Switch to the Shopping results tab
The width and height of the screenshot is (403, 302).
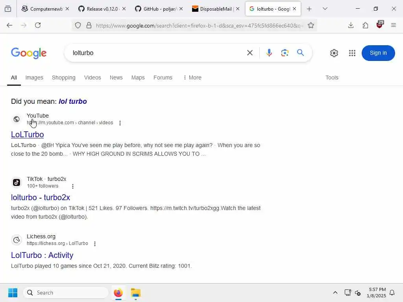click(x=64, y=77)
